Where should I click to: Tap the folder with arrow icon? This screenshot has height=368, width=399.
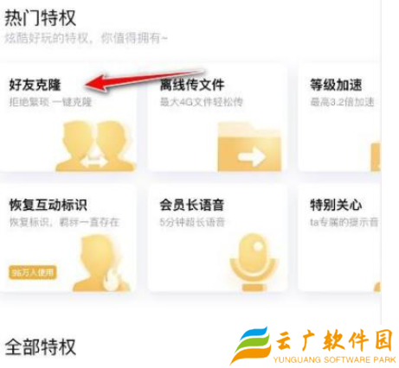[x=249, y=146]
